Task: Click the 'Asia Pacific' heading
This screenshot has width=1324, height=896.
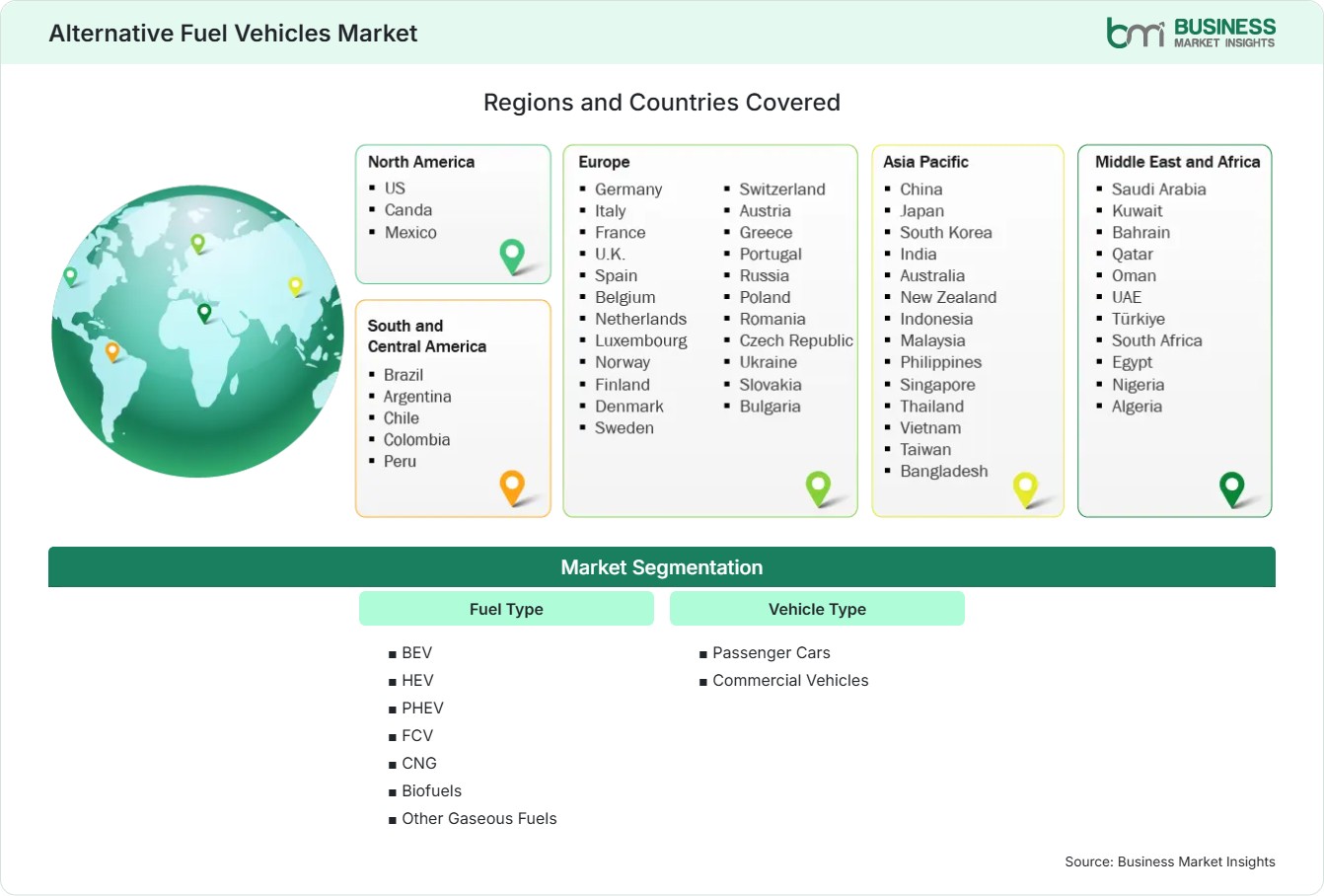Action: coord(925,162)
